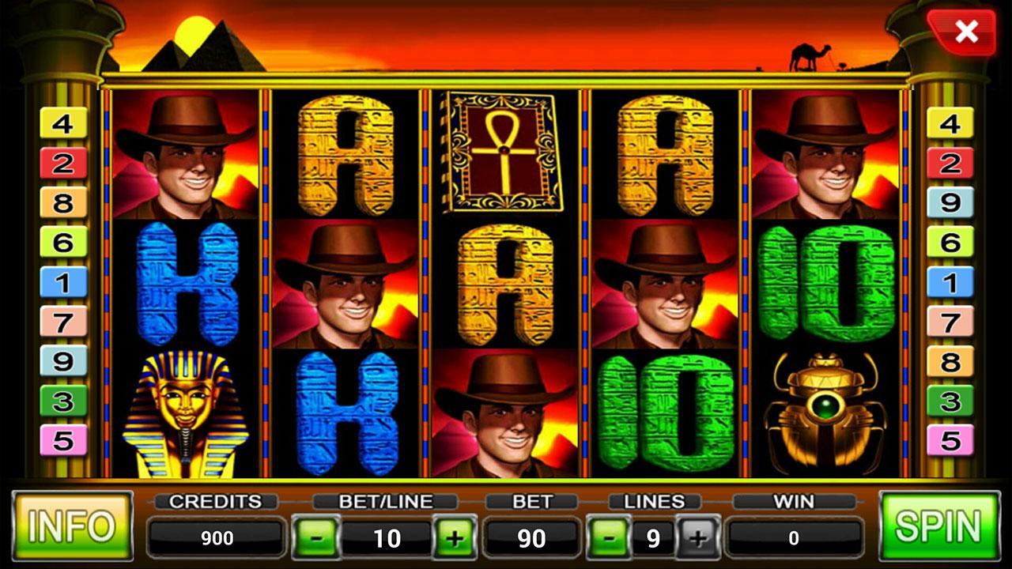Click the gold A in center reel
Viewport: 1012px width, 569px height.
coord(505,284)
